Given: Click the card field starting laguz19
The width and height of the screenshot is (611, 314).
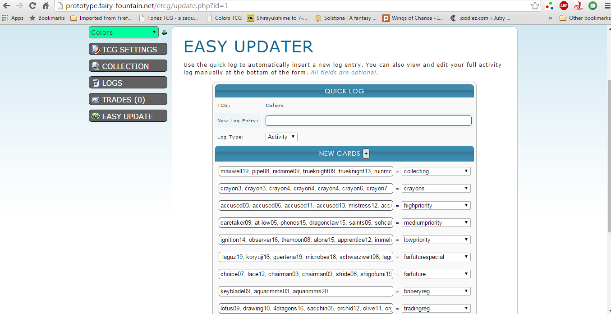Looking at the screenshot, I should coord(306,257).
